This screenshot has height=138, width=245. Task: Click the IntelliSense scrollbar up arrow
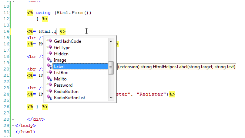[111, 41]
